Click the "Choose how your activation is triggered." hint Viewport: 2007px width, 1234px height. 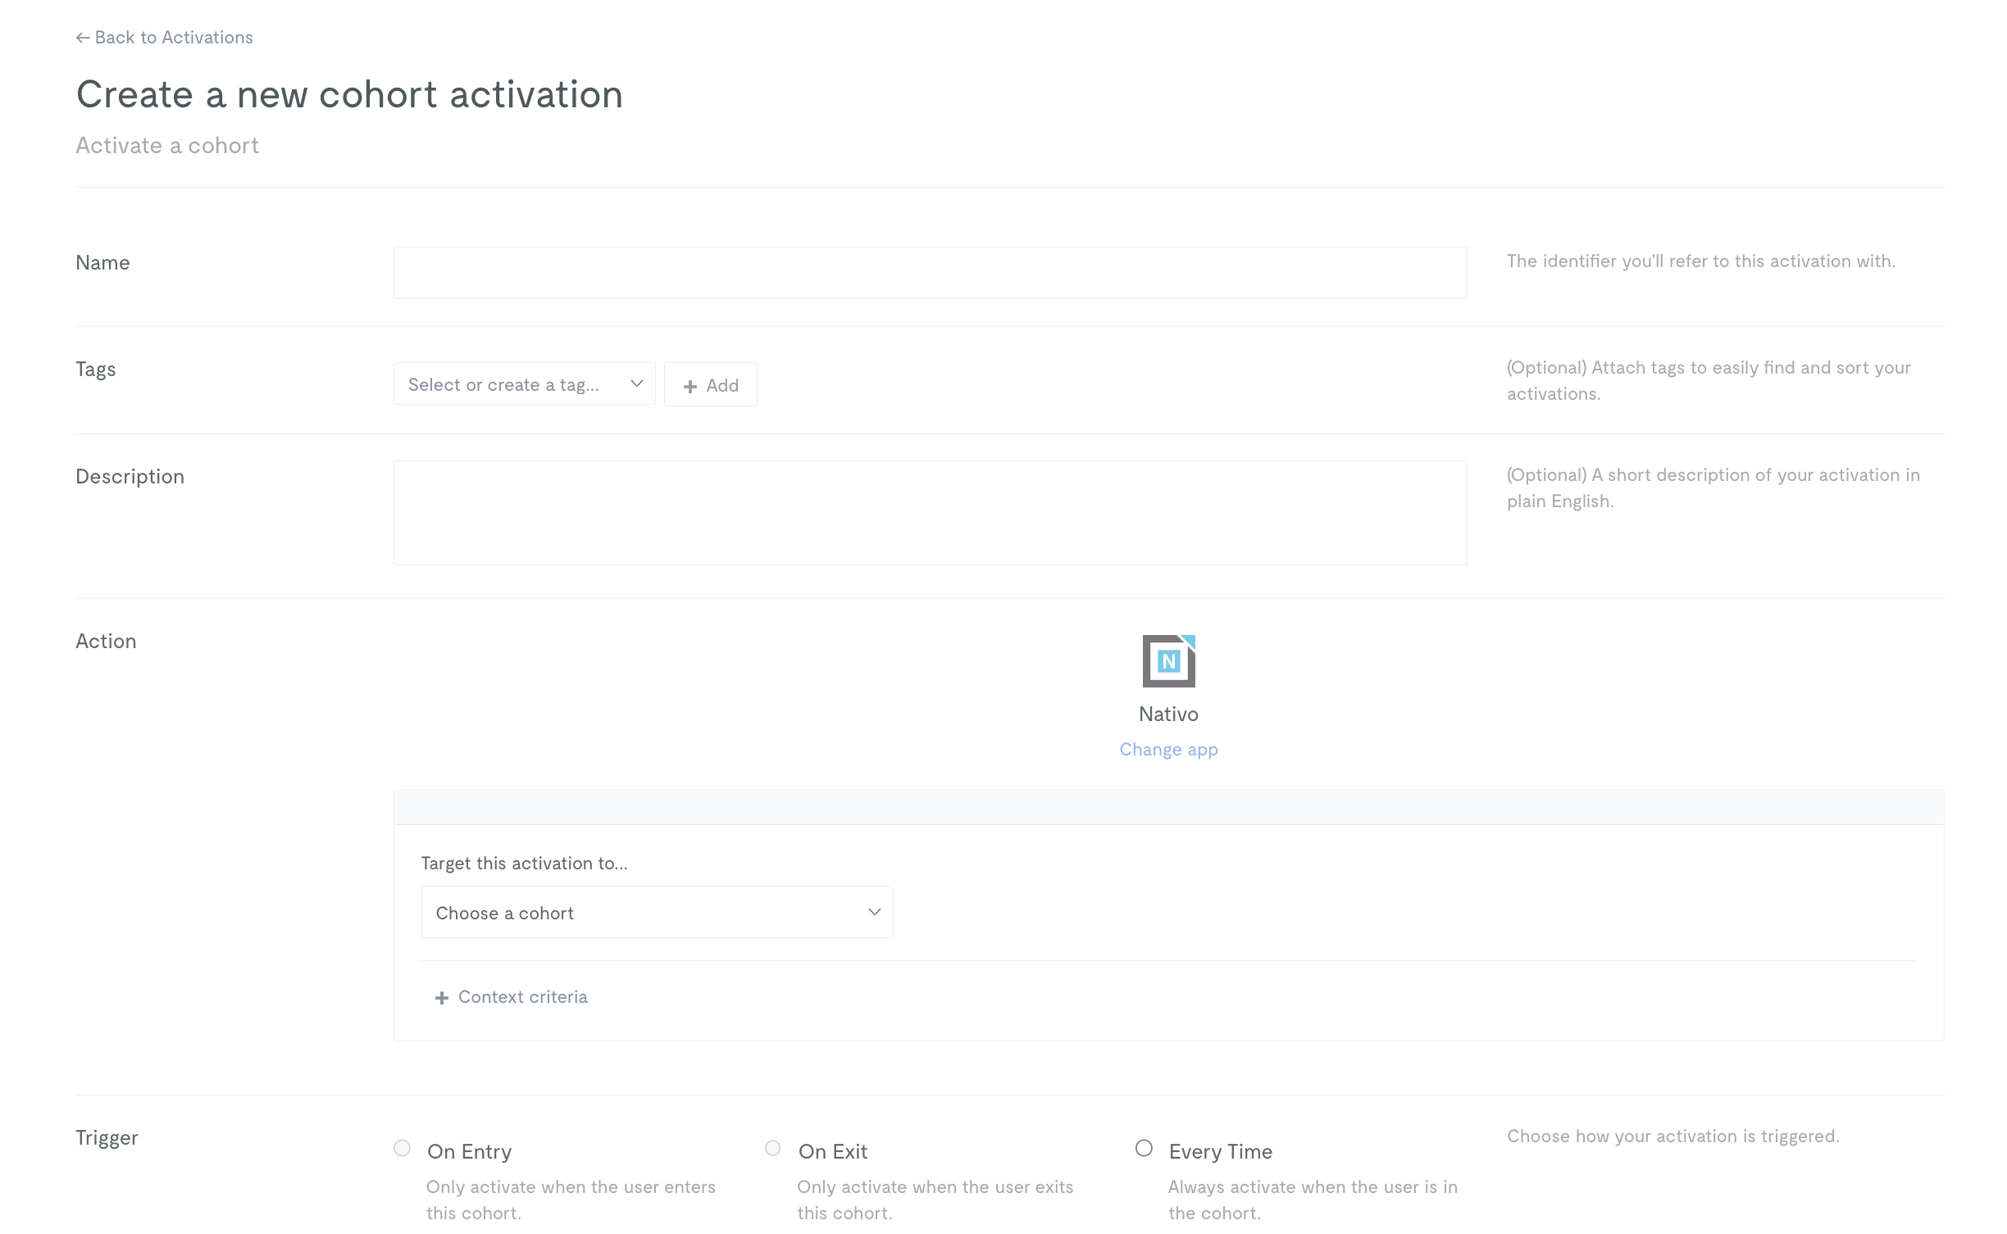1673,1136
